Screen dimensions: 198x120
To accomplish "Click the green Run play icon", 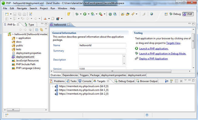I will click(85, 14).
